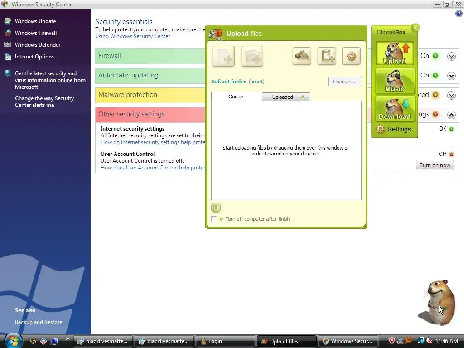Open ChomikBox Upload hamster button
The height and width of the screenshot is (348, 464).
(395, 53)
